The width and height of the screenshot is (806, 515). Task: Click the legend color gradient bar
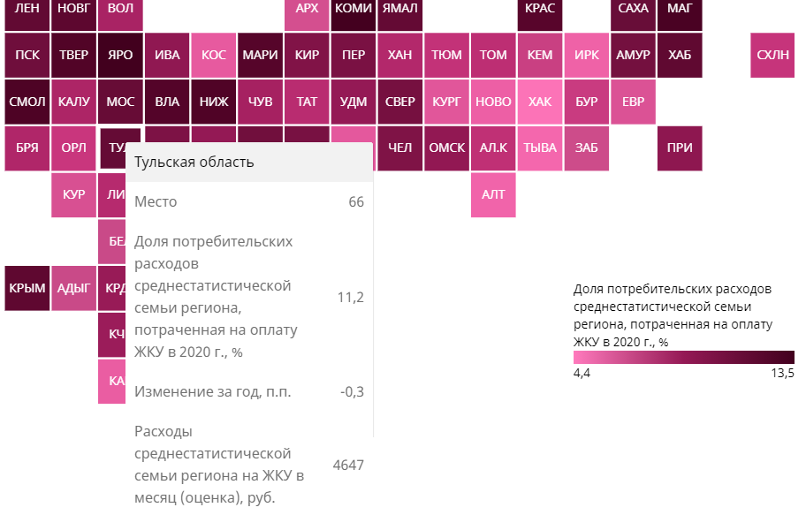click(684, 358)
